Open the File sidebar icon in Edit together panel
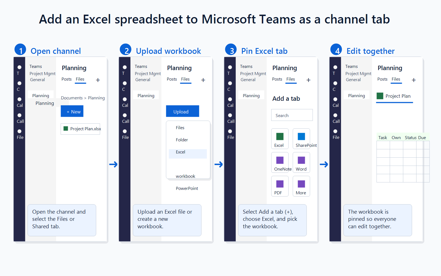This screenshot has width=441, height=276. (x=335, y=131)
